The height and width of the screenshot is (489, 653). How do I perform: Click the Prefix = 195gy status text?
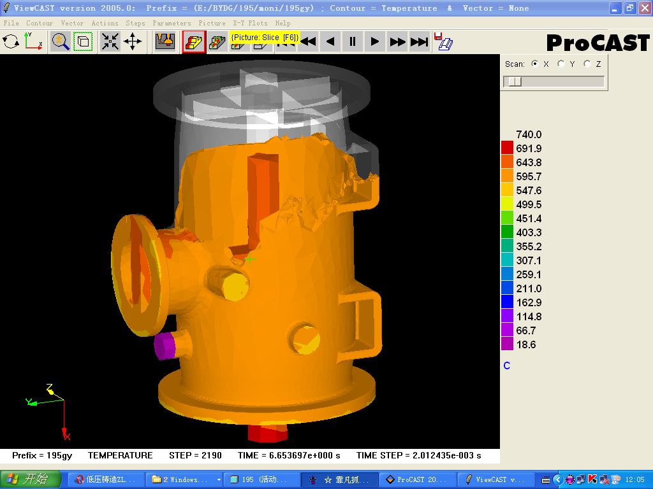coord(42,455)
